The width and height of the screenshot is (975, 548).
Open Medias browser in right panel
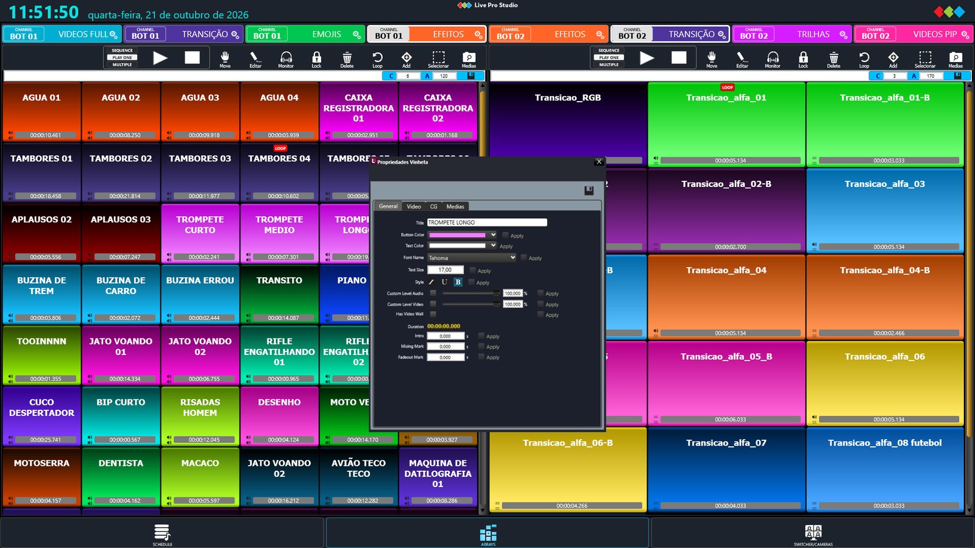[955, 58]
